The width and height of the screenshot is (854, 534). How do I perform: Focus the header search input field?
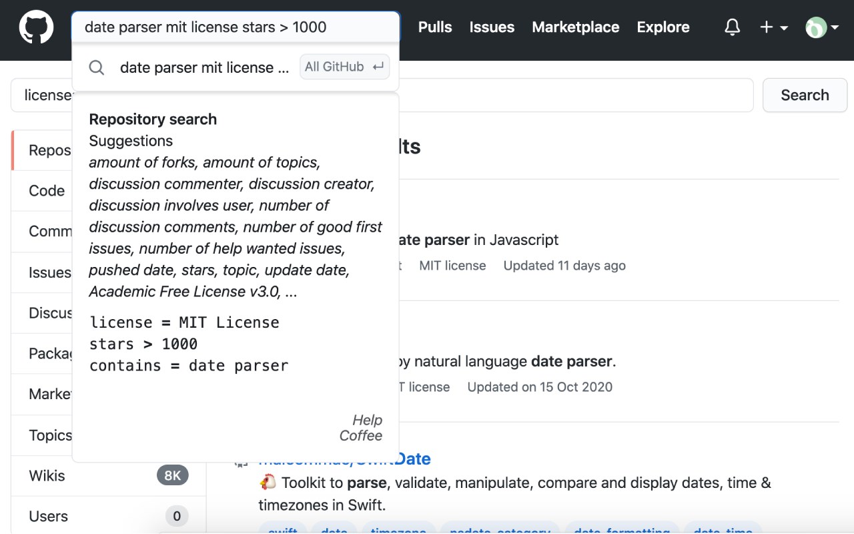click(235, 27)
